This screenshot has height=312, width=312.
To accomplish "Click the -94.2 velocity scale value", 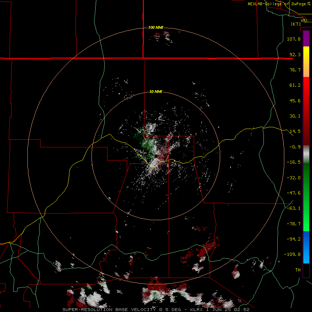I will [x=294, y=239].
